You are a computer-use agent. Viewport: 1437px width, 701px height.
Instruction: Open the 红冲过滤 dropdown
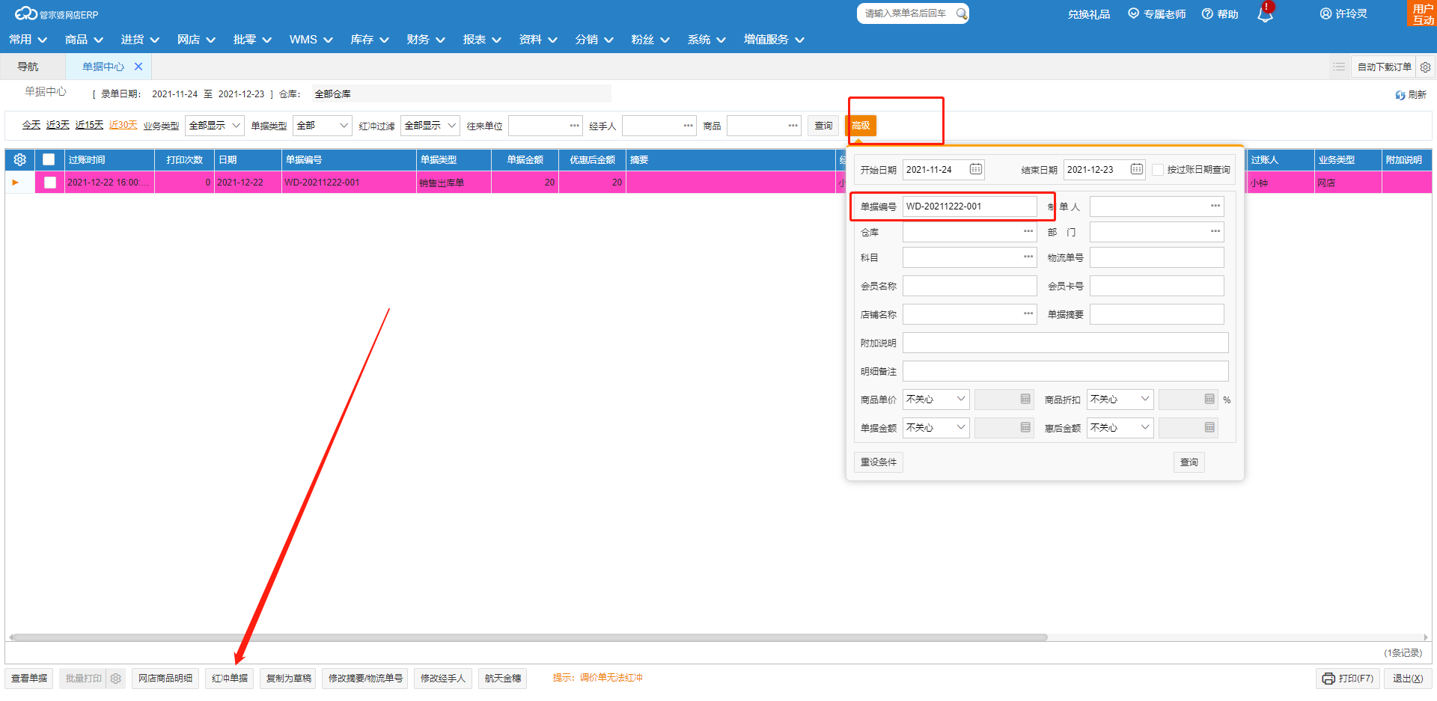(430, 126)
